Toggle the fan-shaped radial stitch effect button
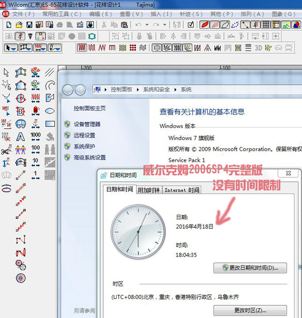 tap(187, 48)
